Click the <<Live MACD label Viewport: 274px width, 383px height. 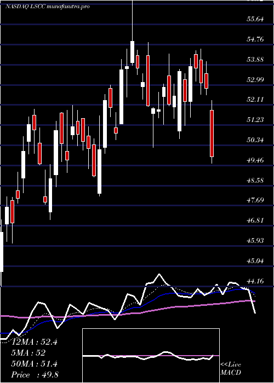click(x=231, y=369)
